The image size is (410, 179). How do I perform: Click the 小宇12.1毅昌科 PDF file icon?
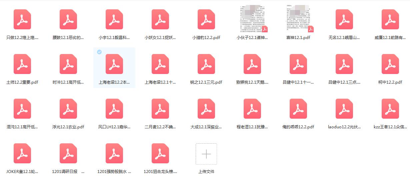[114, 19]
